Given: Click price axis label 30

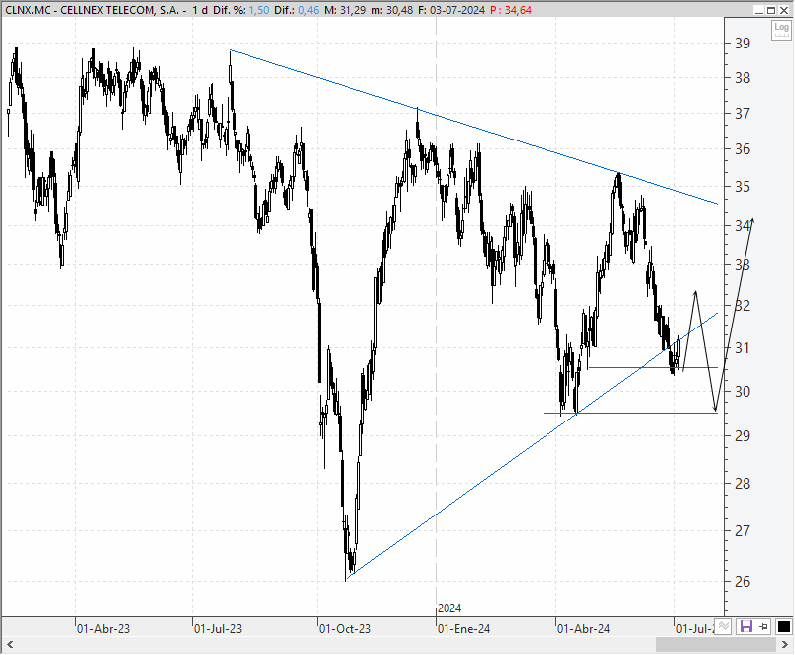Looking at the screenshot, I should click(x=743, y=392).
